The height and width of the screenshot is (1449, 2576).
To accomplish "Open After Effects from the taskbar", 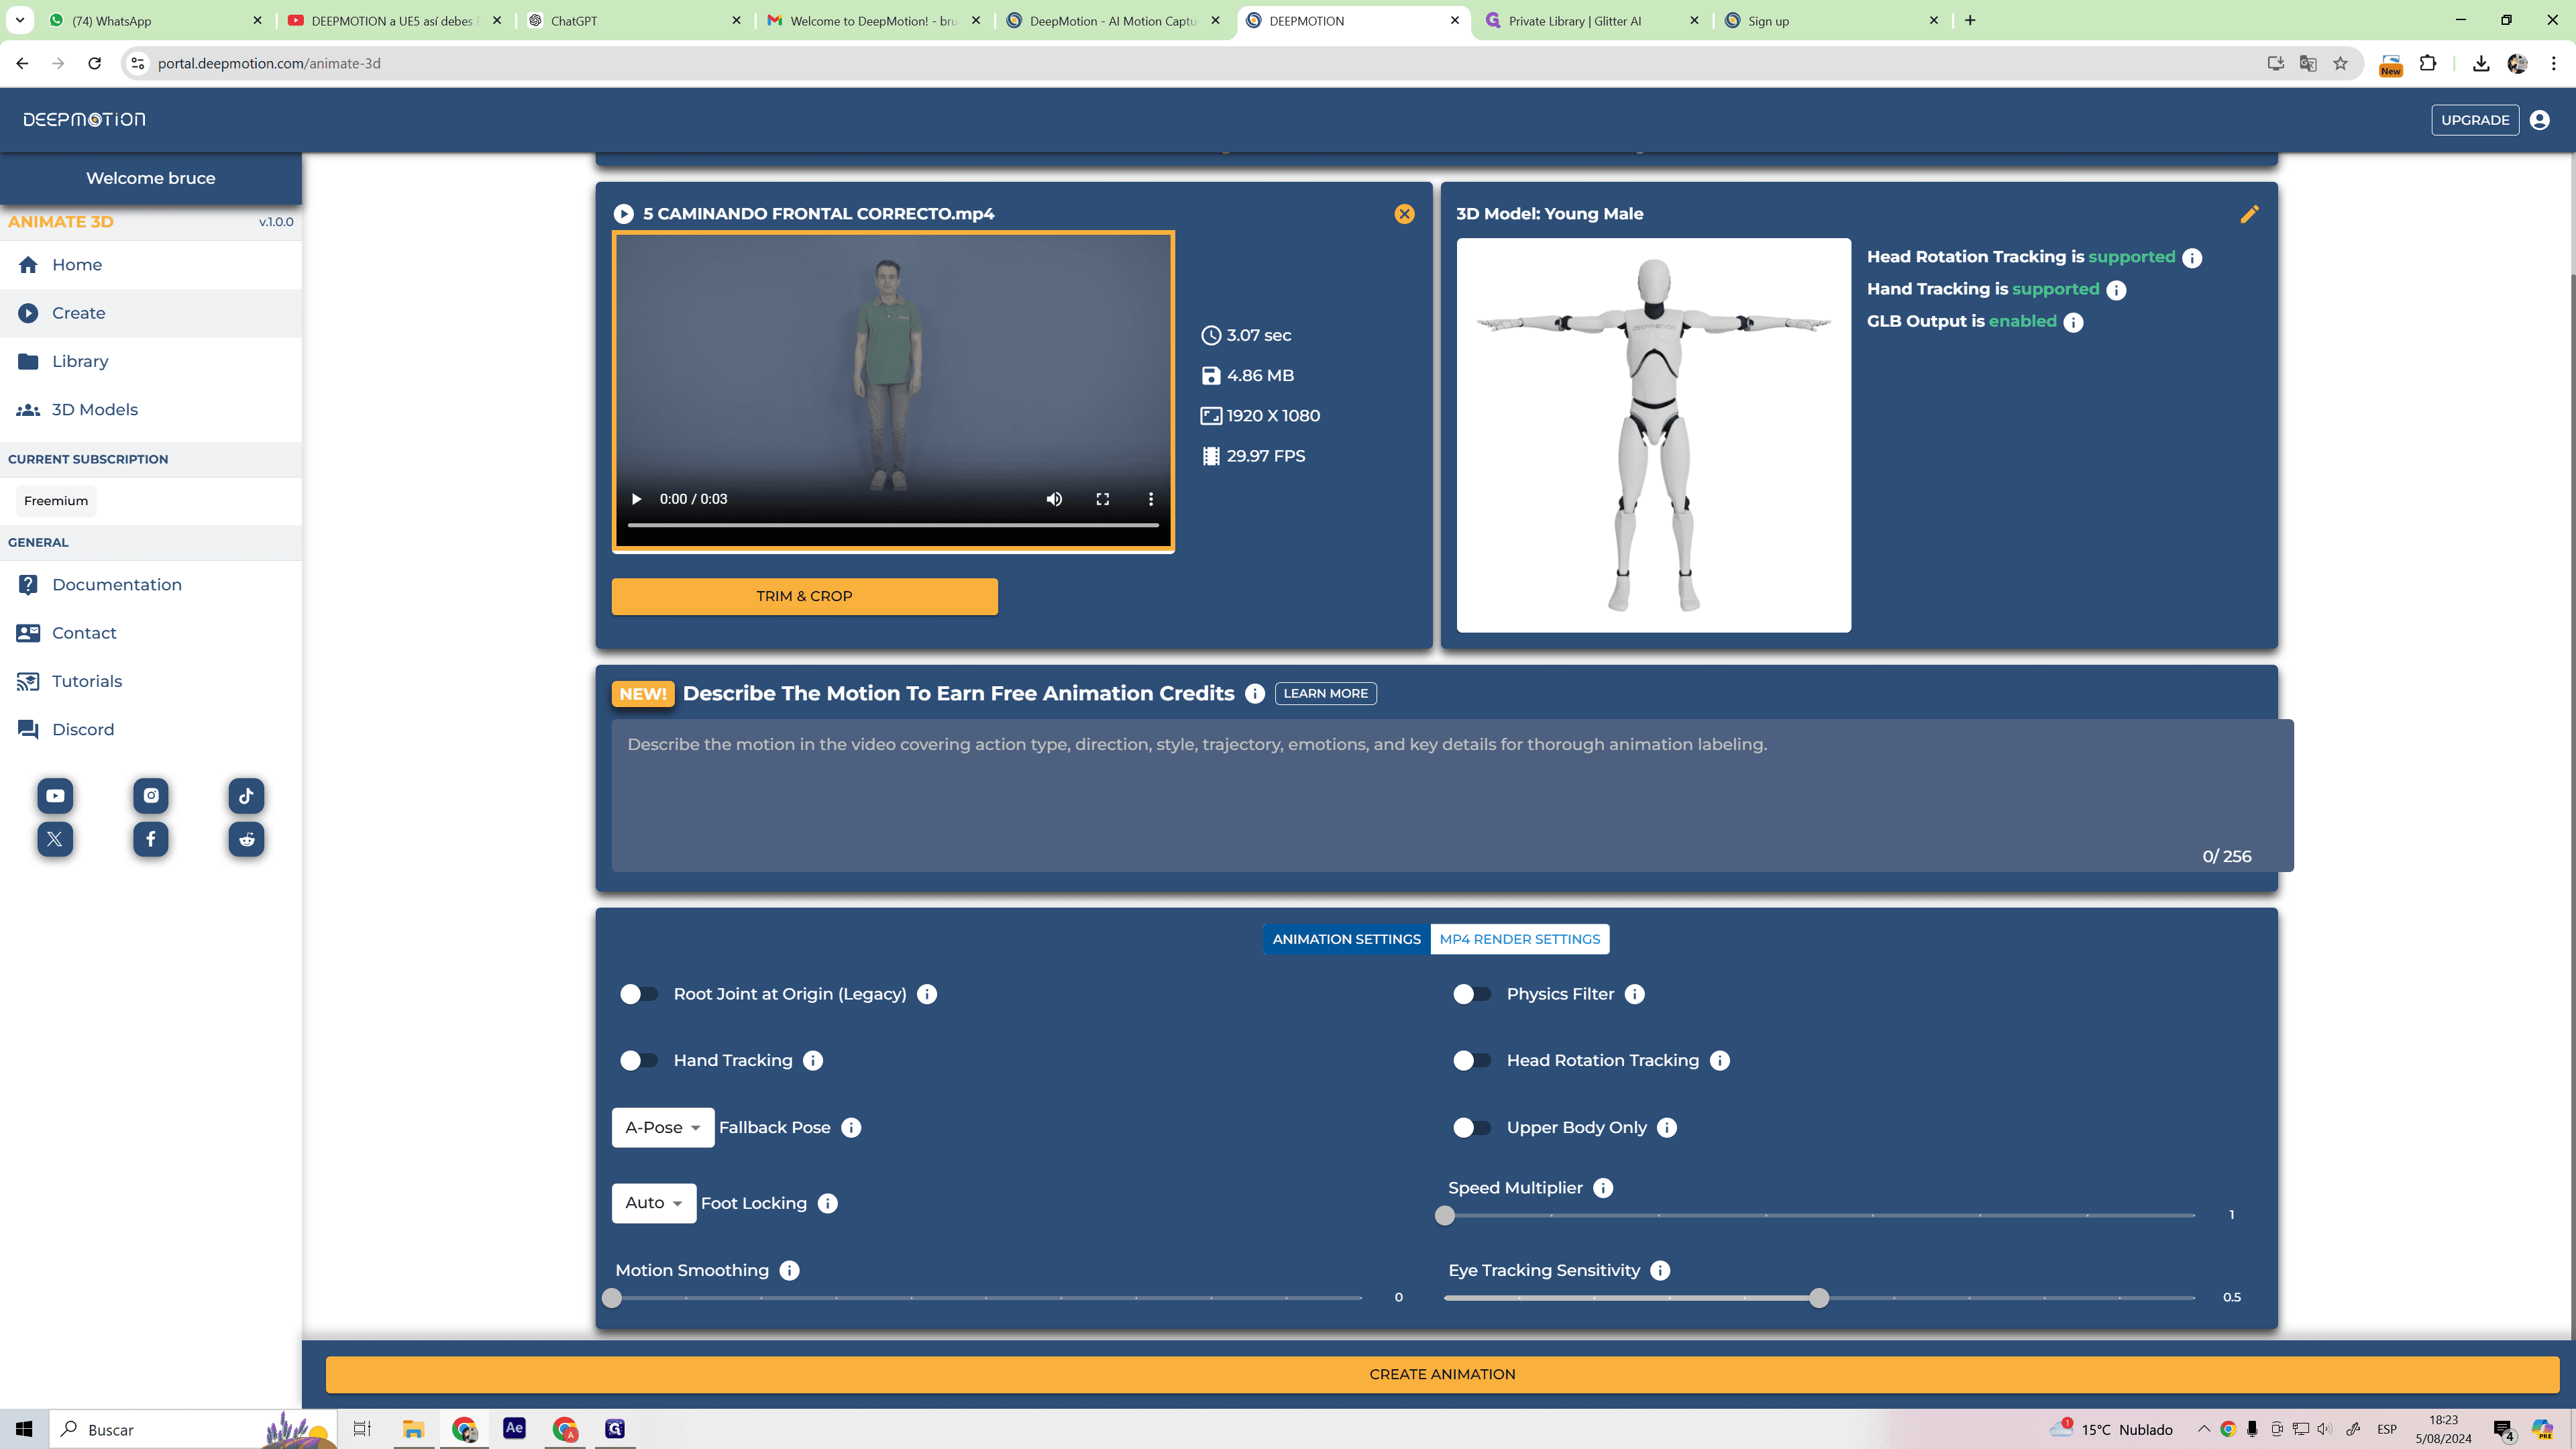I will click(x=514, y=1429).
